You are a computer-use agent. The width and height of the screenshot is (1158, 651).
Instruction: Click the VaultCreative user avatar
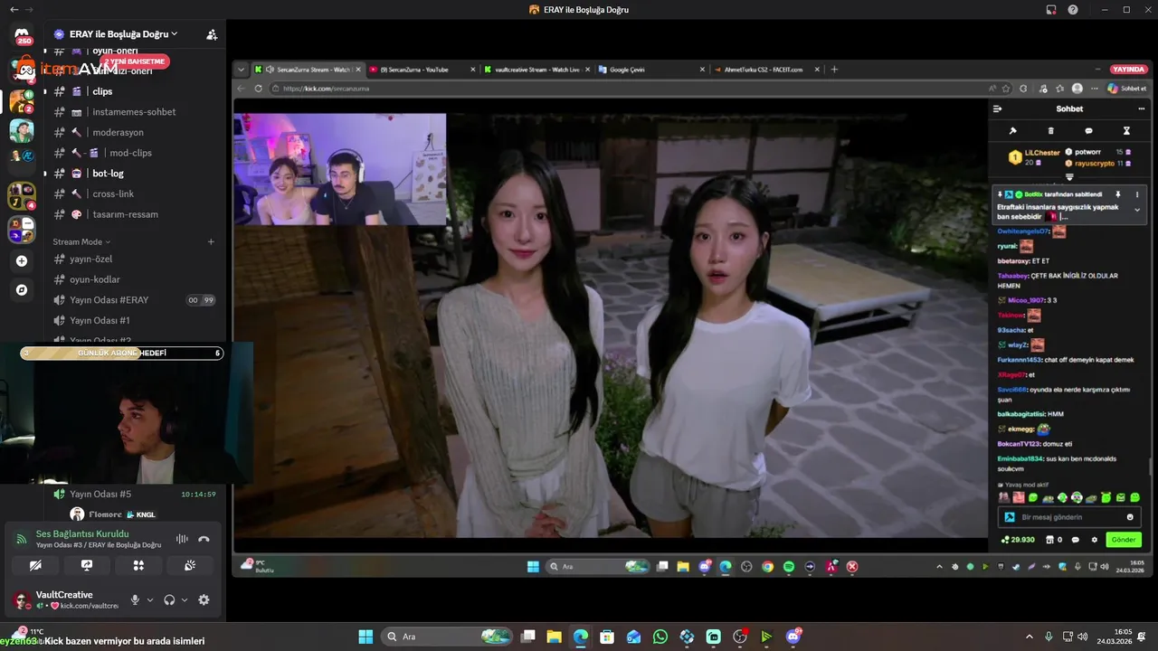22,600
